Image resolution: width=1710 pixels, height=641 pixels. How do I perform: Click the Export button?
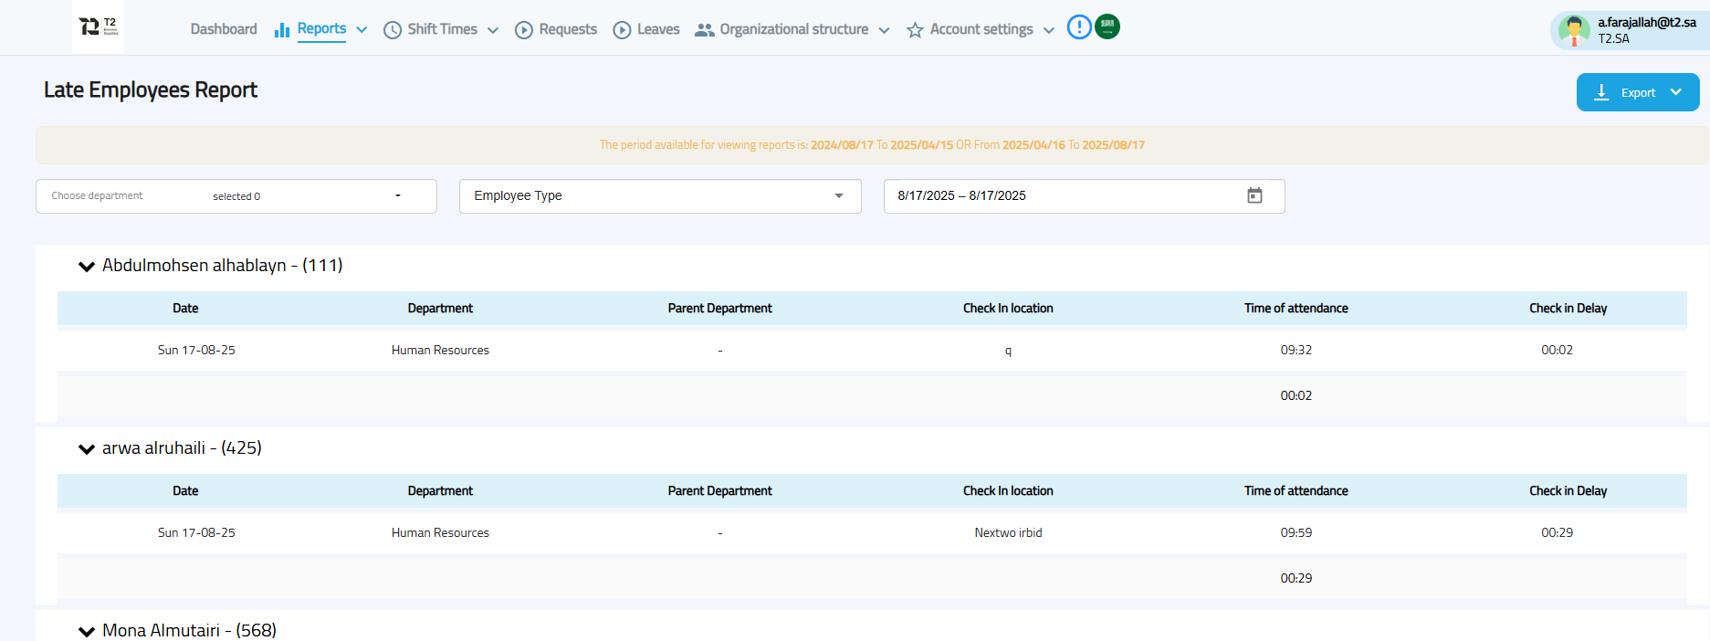[1638, 92]
